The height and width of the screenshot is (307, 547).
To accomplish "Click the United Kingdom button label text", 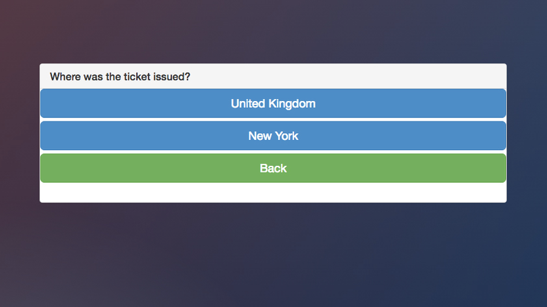I will [x=273, y=104].
